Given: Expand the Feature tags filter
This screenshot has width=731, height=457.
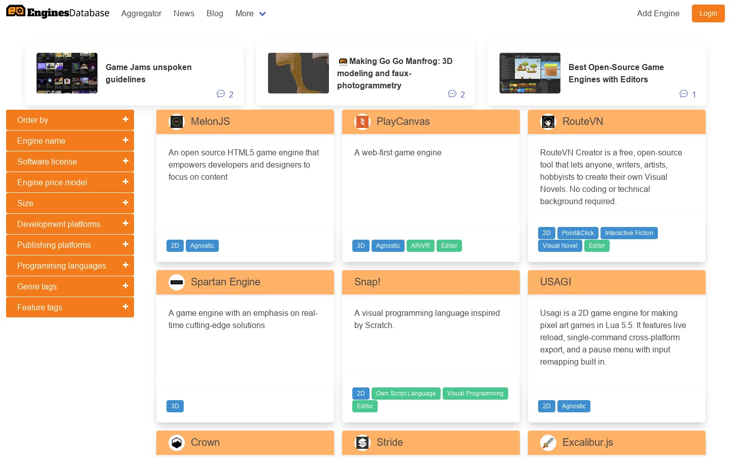Looking at the screenshot, I should tap(70, 307).
